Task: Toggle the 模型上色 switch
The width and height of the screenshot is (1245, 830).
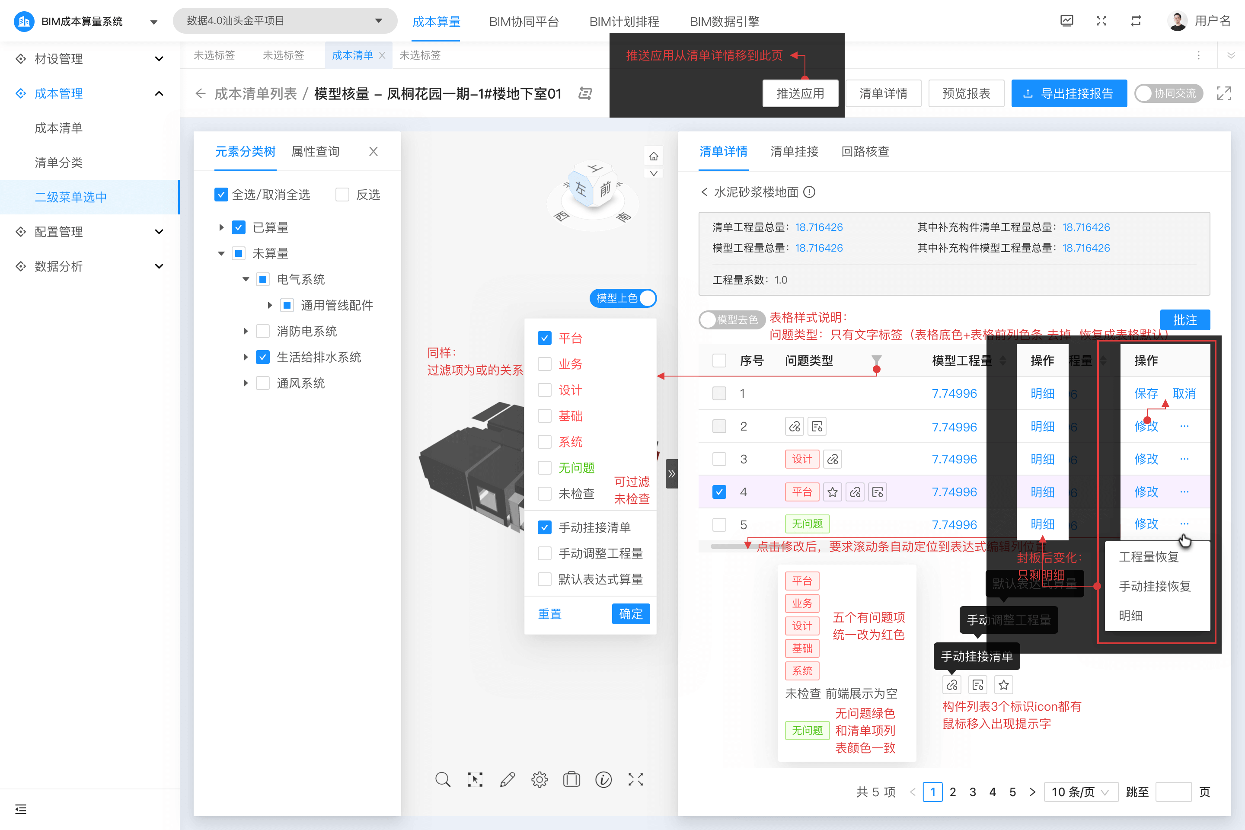Action: coord(623,298)
